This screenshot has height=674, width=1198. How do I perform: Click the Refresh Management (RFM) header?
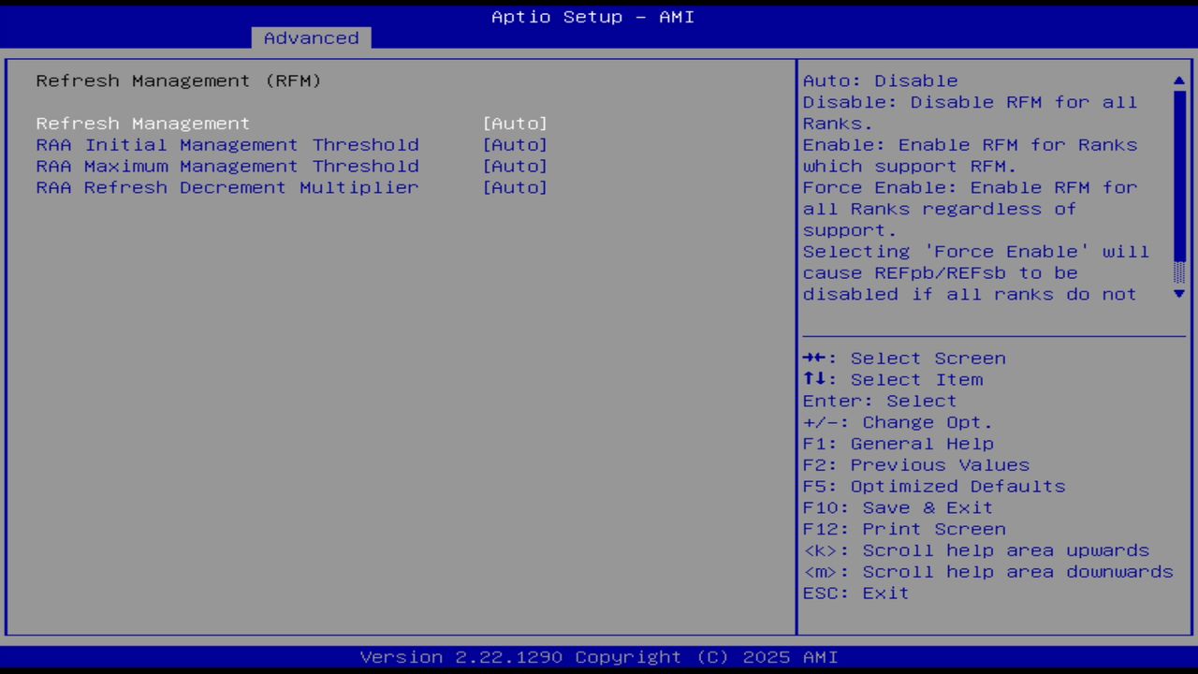[x=178, y=81]
